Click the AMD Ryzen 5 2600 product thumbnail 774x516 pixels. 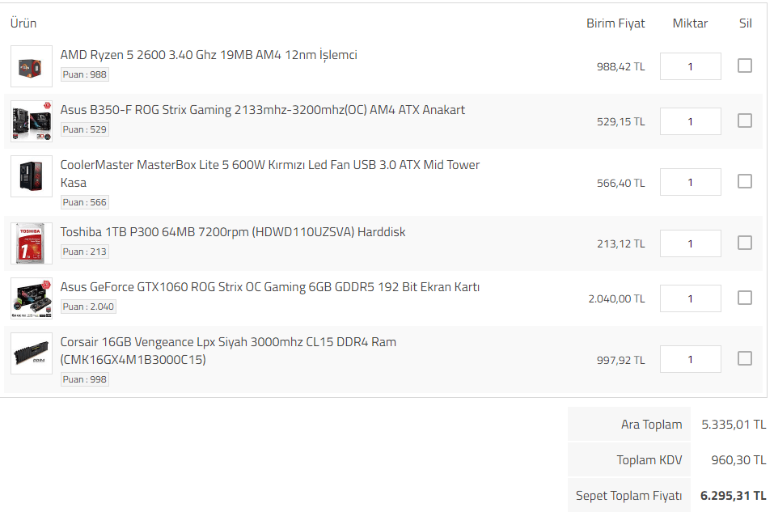click(32, 66)
